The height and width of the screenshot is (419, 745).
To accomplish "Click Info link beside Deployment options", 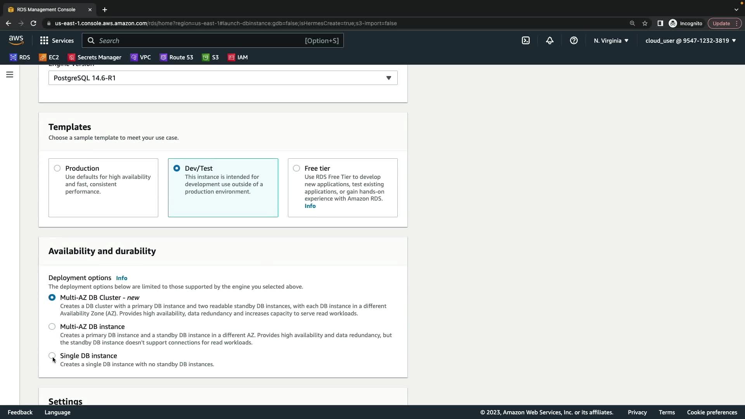I will click(121, 278).
